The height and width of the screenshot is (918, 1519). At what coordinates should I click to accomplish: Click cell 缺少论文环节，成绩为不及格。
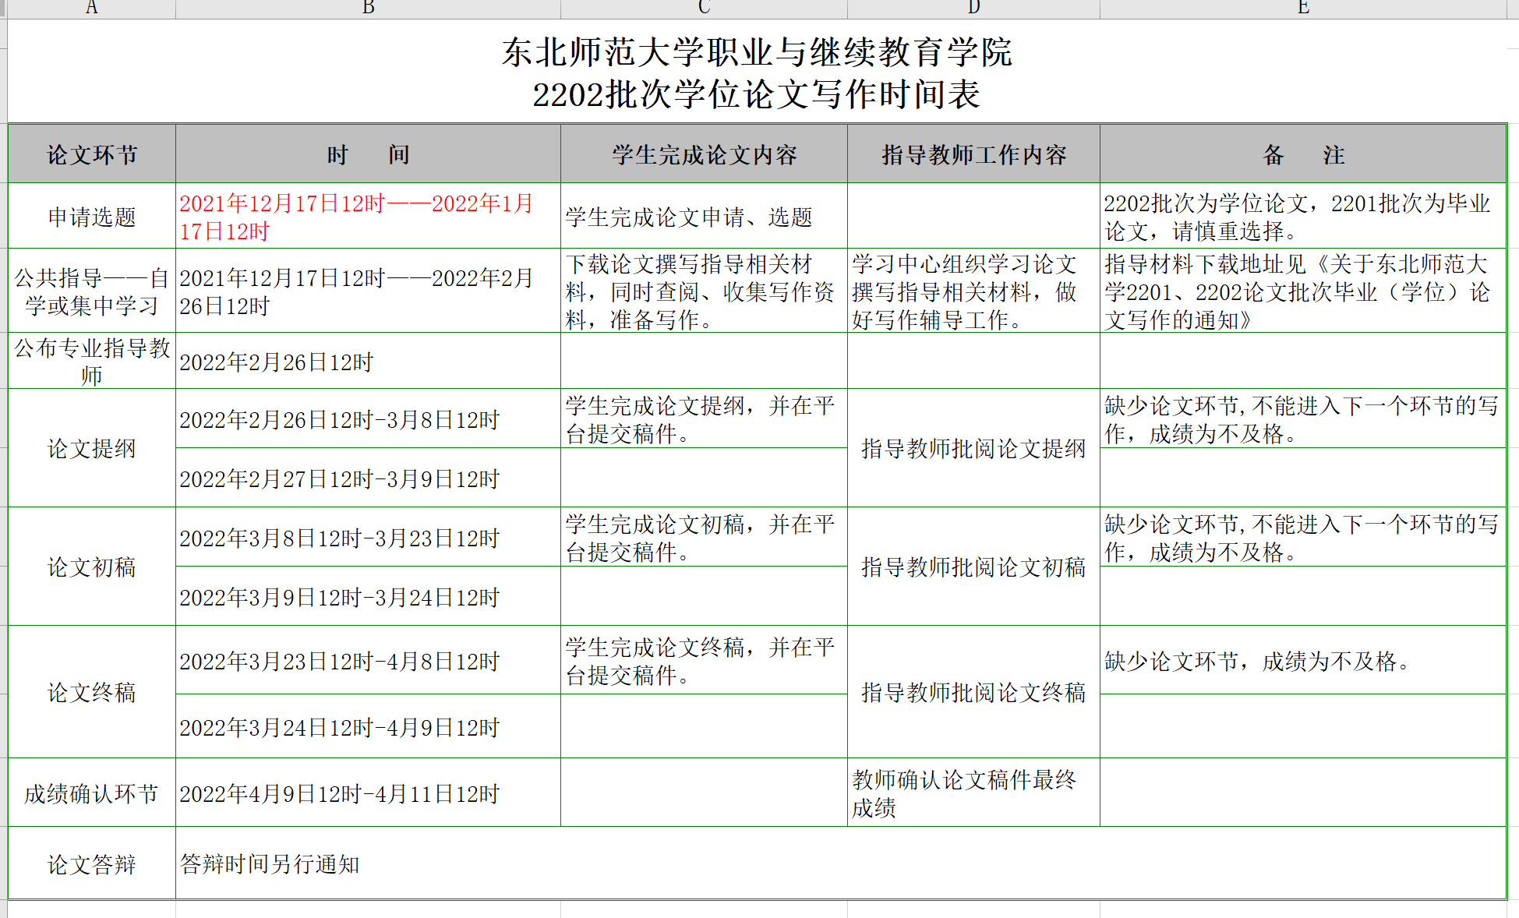point(1303,660)
